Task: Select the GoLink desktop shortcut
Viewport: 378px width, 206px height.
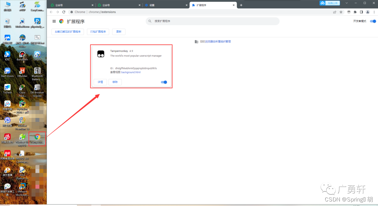Action: (x=37, y=56)
